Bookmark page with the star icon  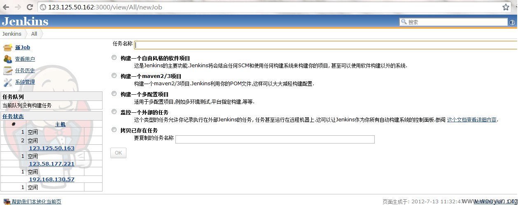[x=506, y=7]
